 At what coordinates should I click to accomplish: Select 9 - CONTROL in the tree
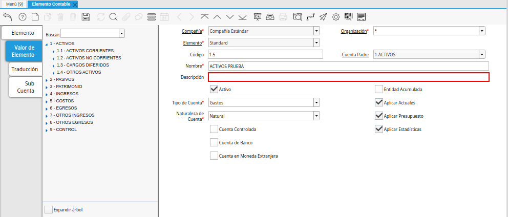[63, 129]
